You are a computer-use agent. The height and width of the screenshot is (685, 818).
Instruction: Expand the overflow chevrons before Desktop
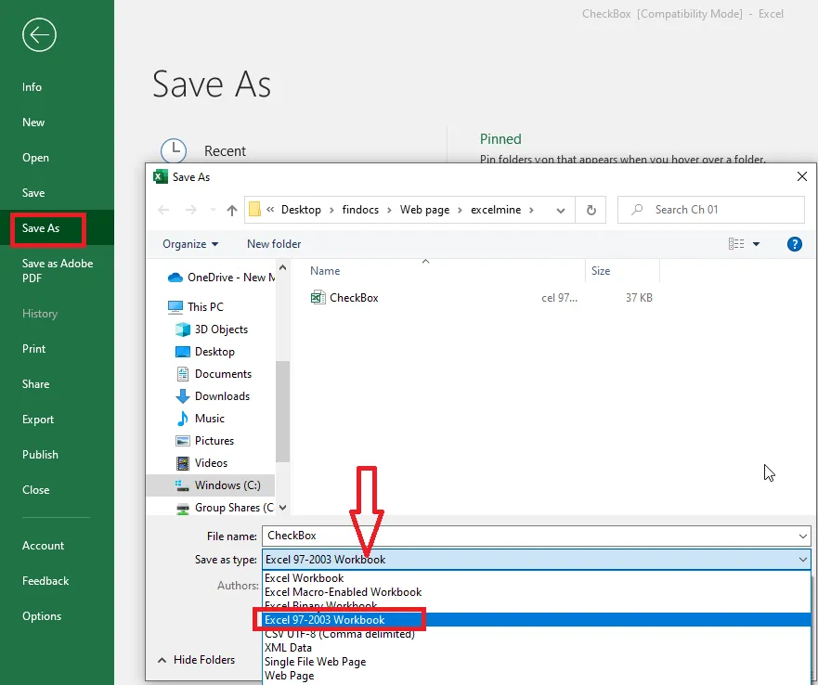[x=270, y=209]
